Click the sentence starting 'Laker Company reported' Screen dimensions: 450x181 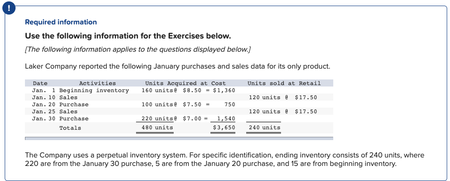(177, 67)
